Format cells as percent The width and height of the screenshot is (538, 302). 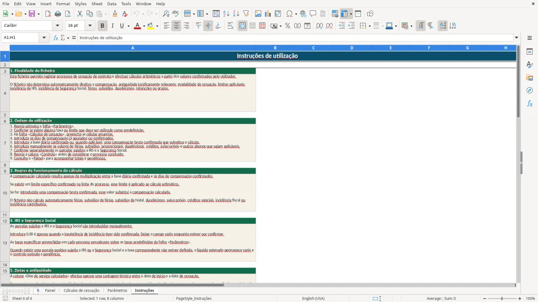tap(287, 26)
